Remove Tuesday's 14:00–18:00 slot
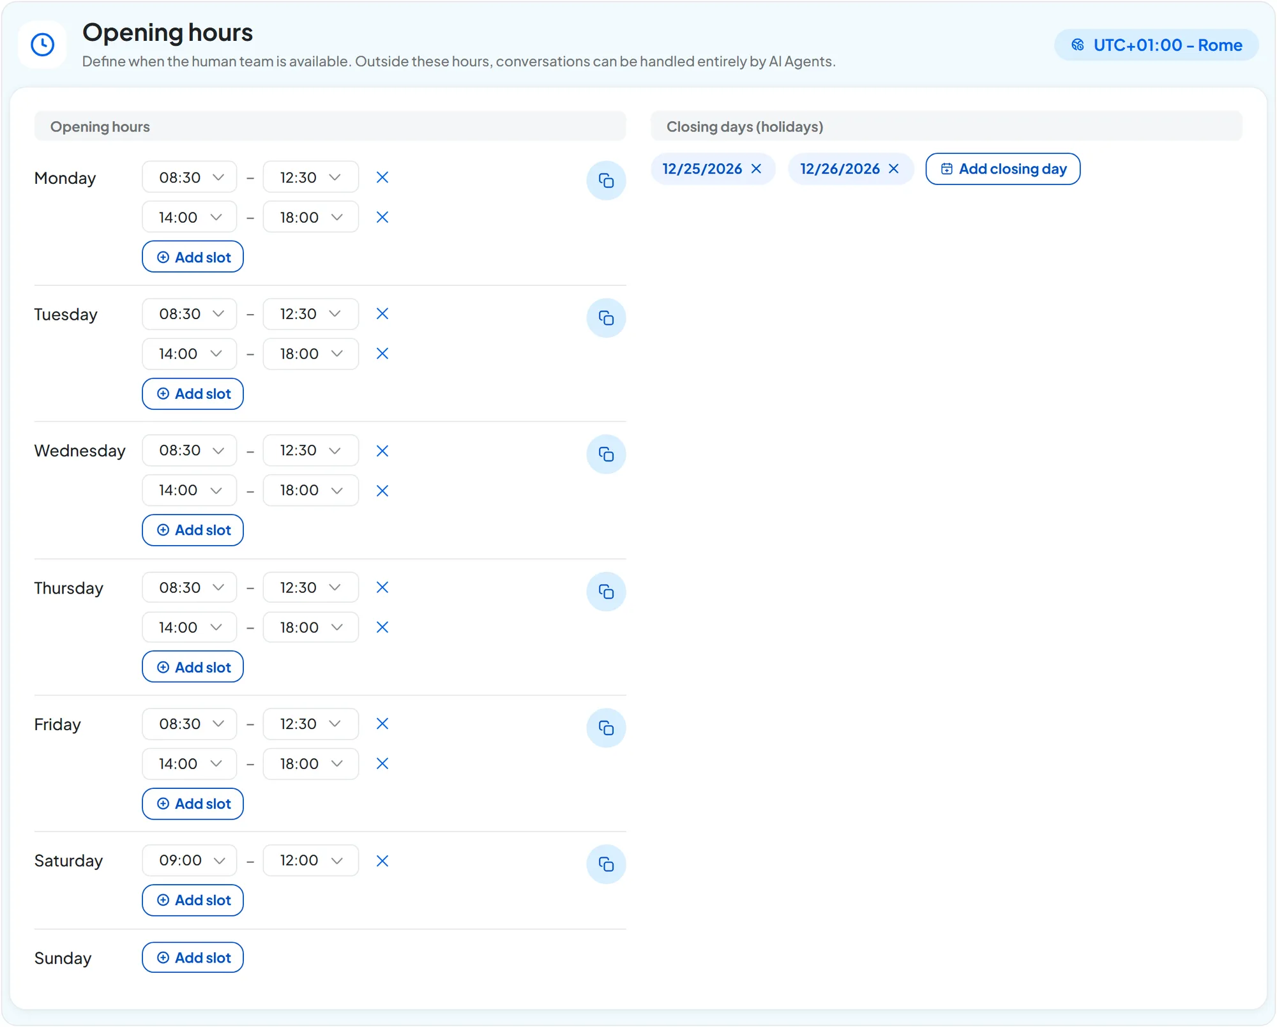 382,354
